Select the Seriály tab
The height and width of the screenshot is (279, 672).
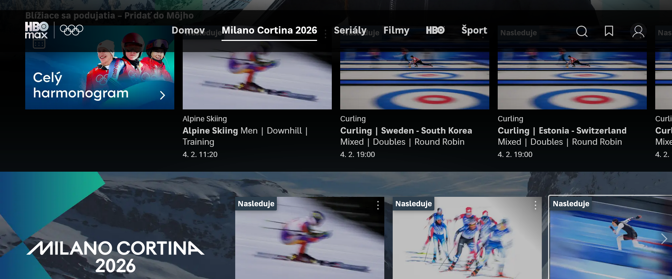(x=350, y=30)
